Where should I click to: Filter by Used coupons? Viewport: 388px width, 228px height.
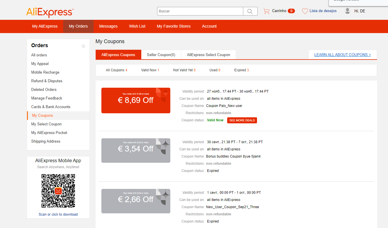[x=215, y=70]
